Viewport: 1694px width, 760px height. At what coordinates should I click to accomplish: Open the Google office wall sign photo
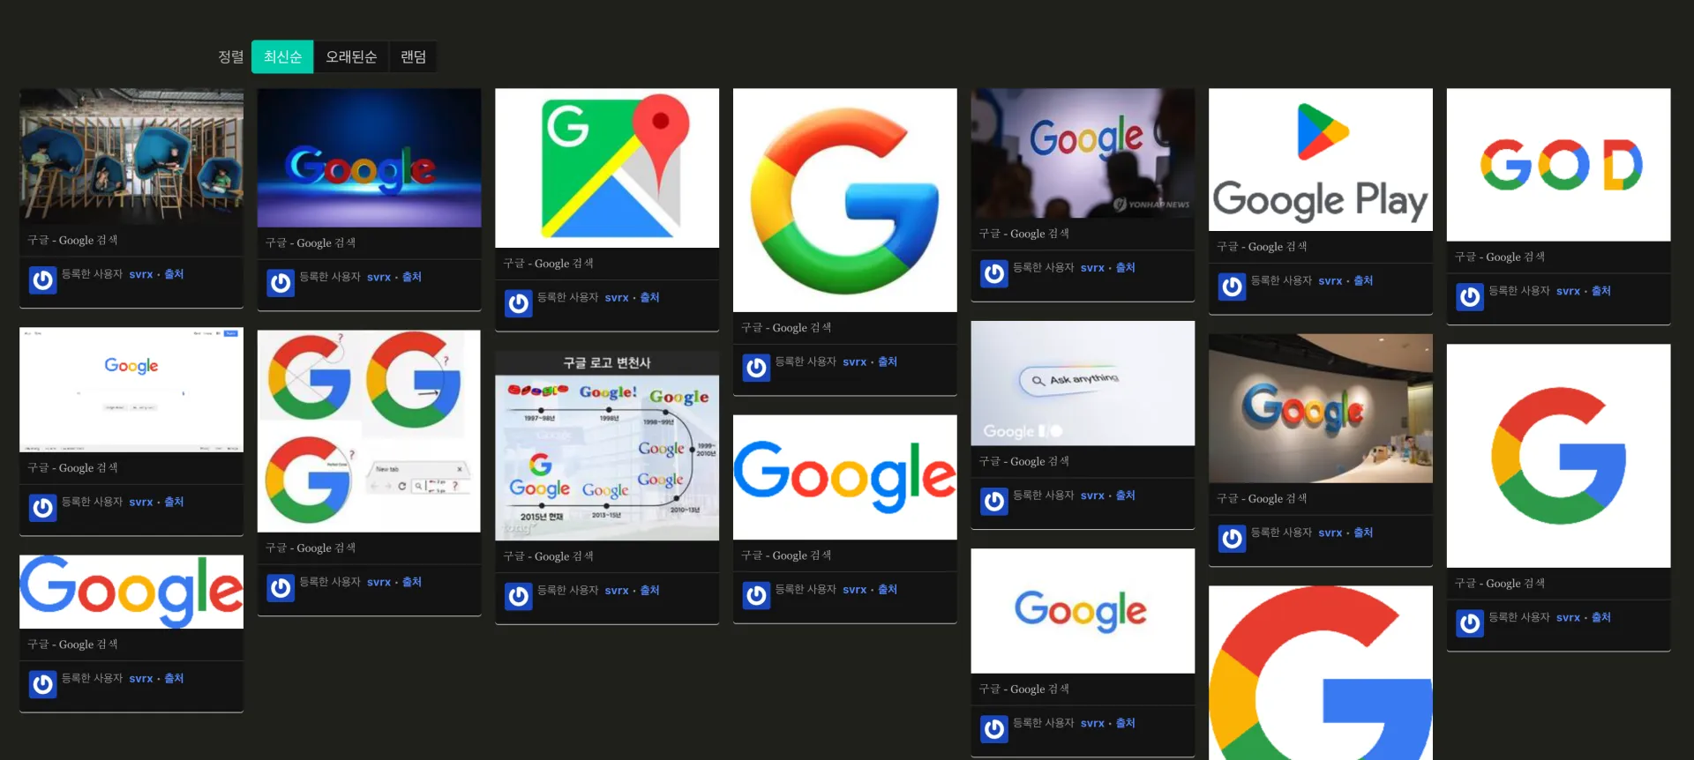pos(1321,408)
